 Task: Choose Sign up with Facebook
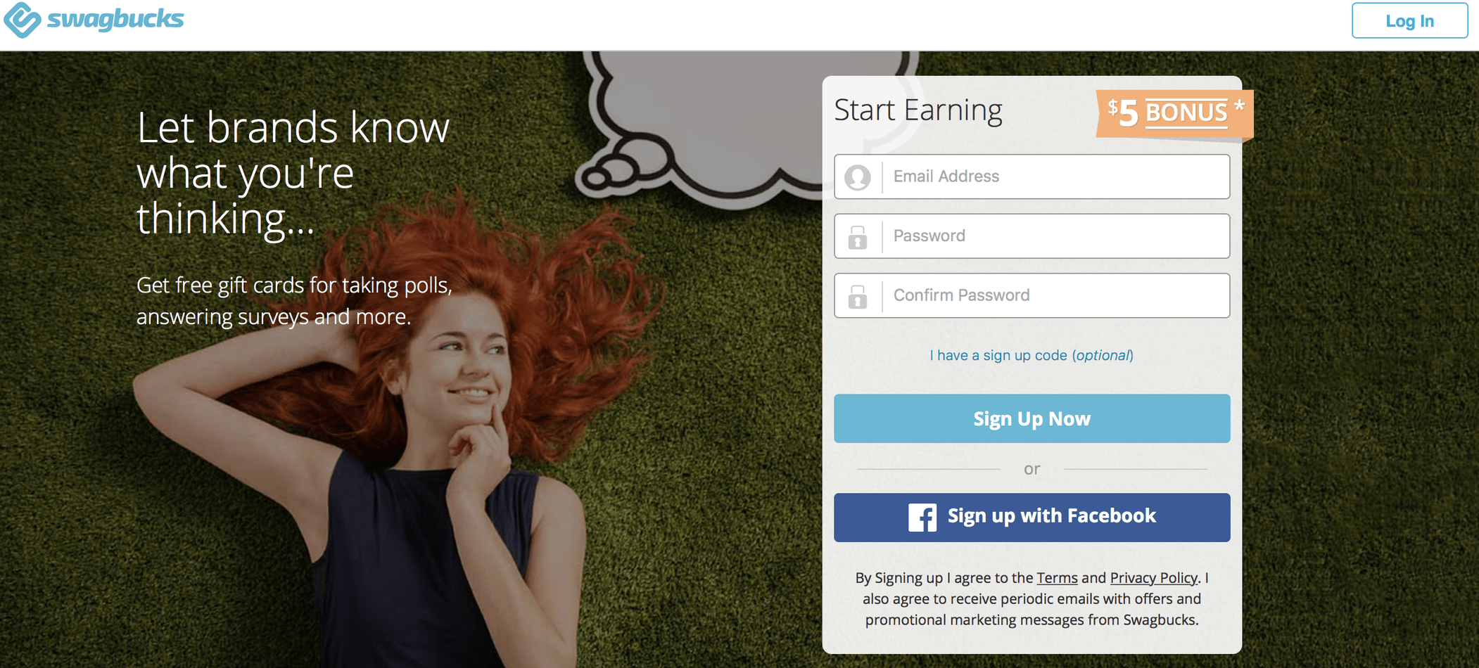[1032, 518]
